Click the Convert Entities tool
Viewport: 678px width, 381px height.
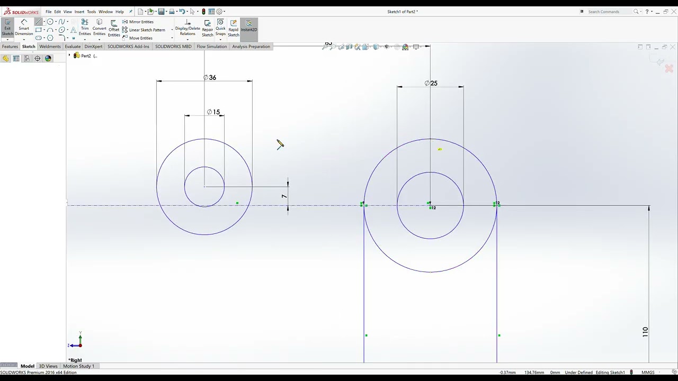tap(99, 28)
